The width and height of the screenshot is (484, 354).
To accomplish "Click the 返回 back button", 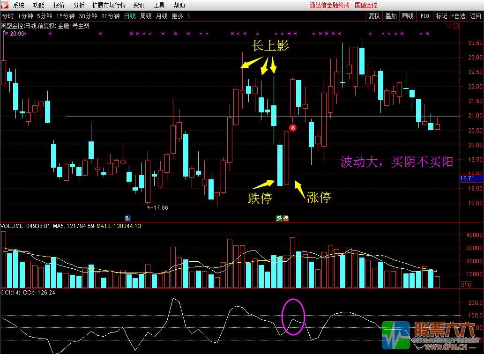I will coord(476,16).
